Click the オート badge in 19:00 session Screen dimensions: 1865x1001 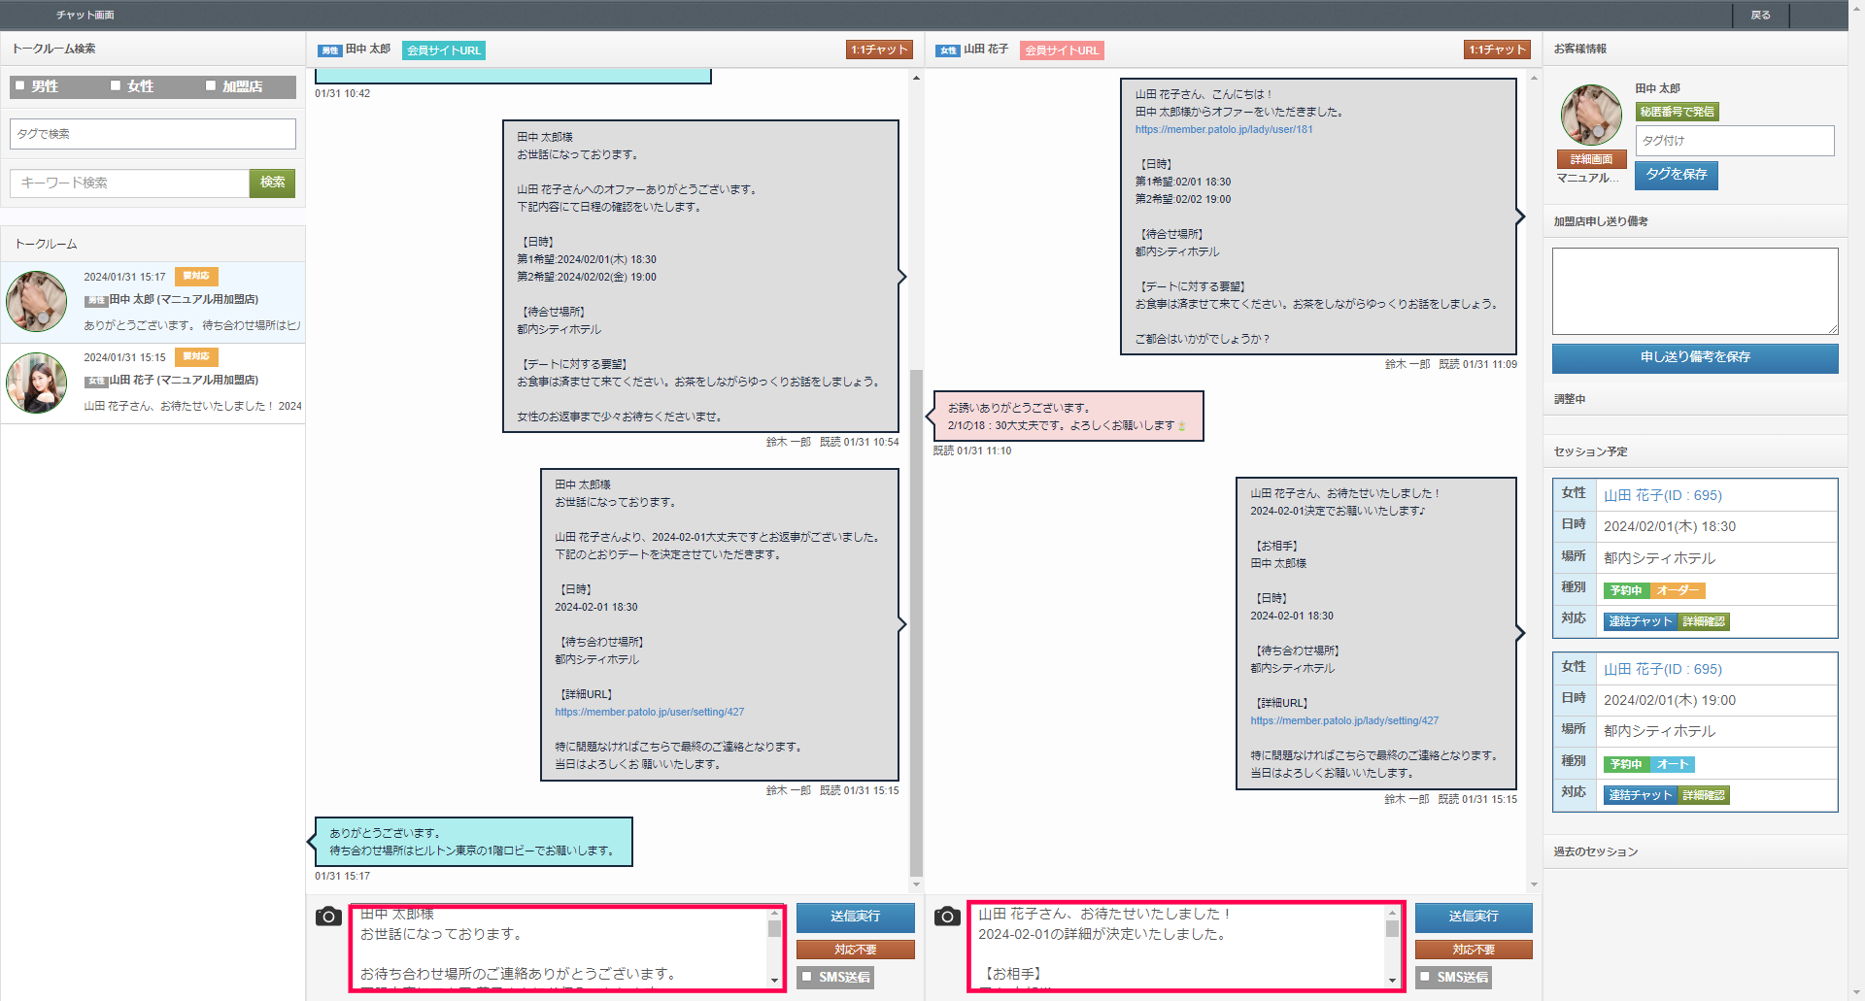1673,764
